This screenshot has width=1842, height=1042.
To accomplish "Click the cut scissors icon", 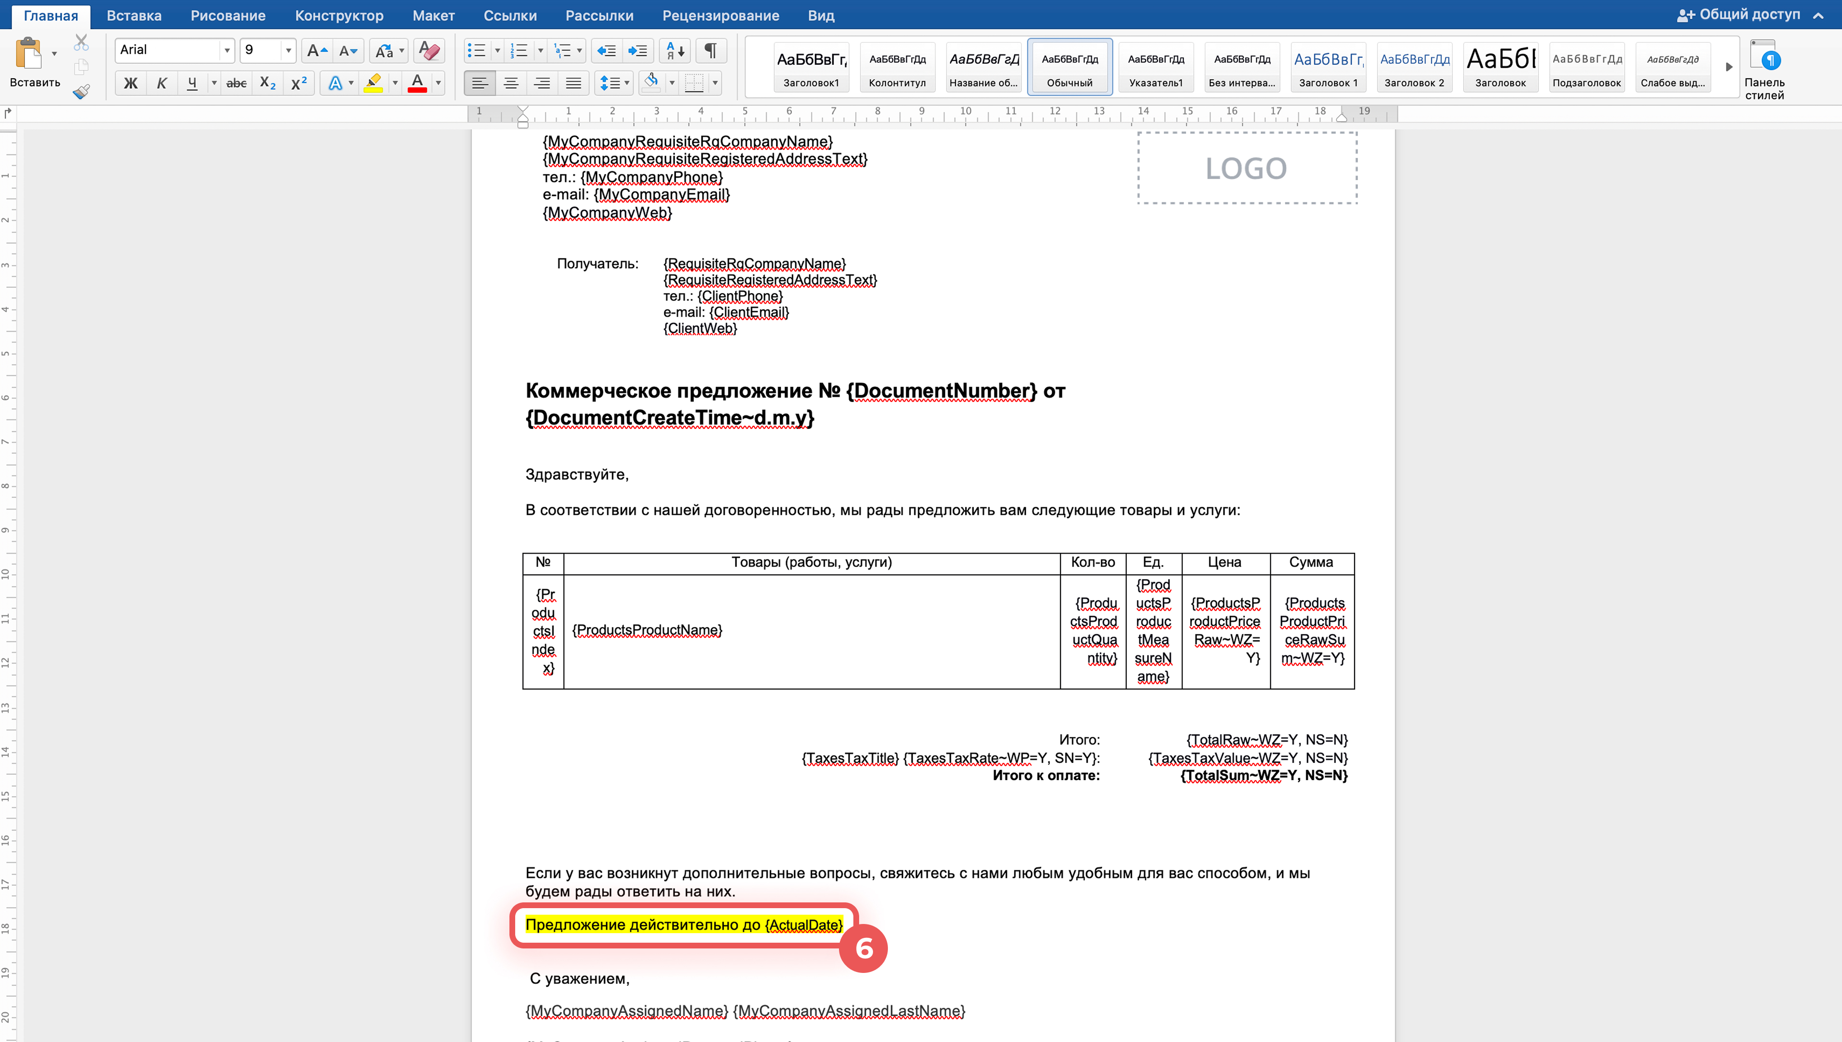I will pos(82,43).
